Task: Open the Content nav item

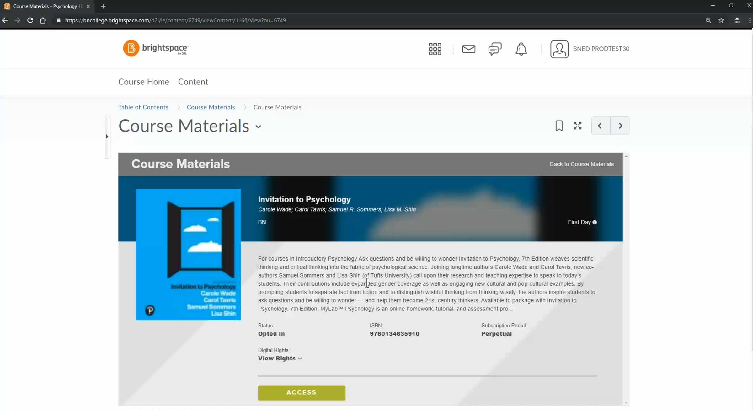Action: point(193,82)
